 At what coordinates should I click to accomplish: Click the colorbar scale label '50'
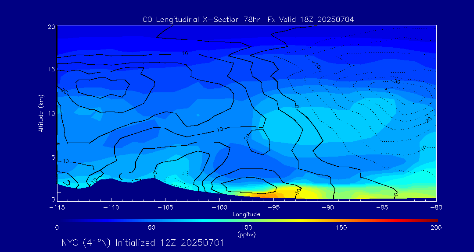pos(152,227)
